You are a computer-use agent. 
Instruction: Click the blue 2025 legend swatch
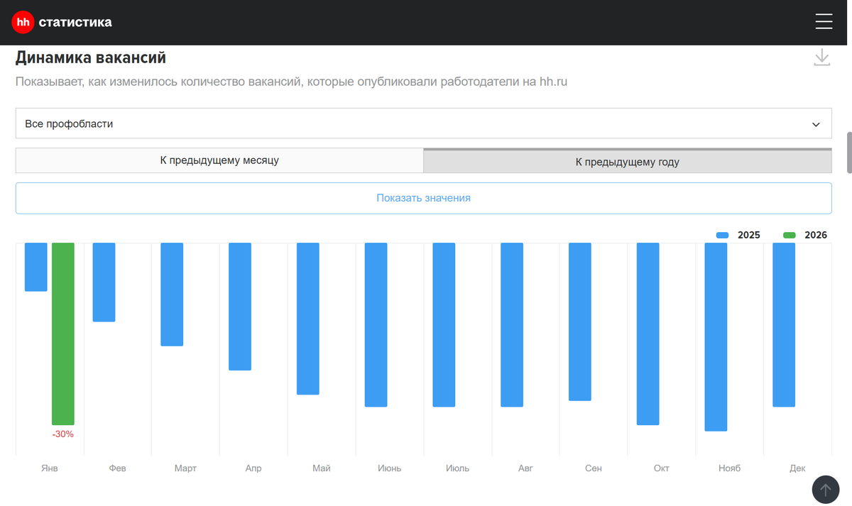[x=723, y=235]
